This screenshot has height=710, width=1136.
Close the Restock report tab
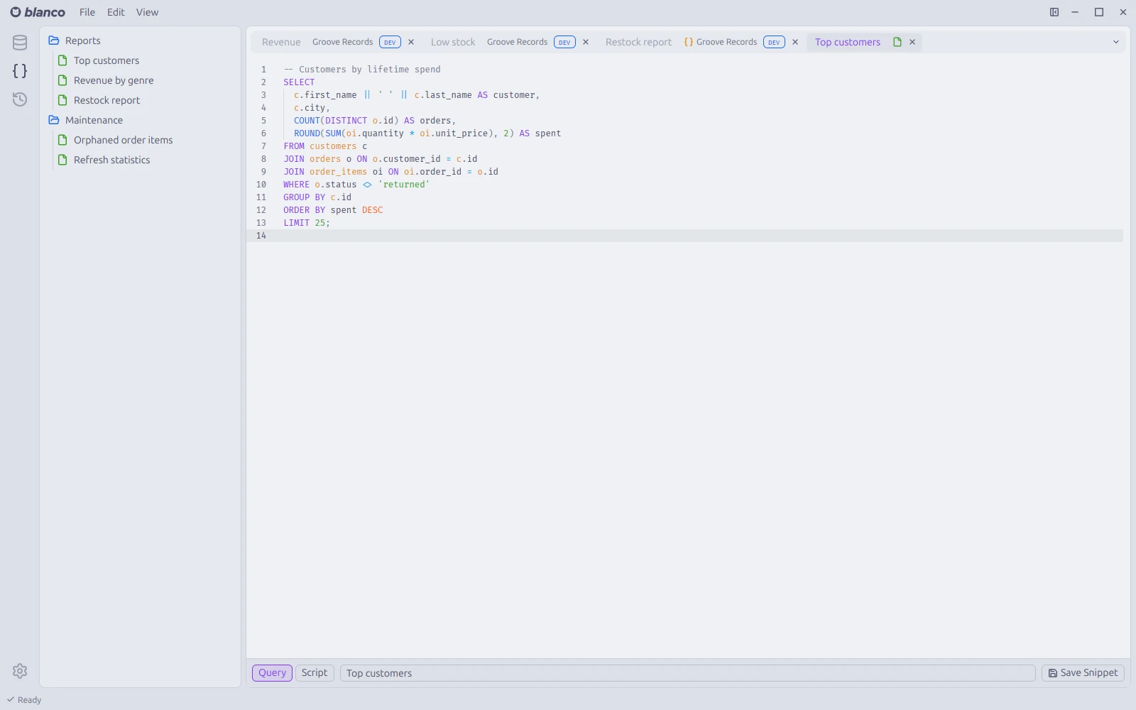(795, 42)
